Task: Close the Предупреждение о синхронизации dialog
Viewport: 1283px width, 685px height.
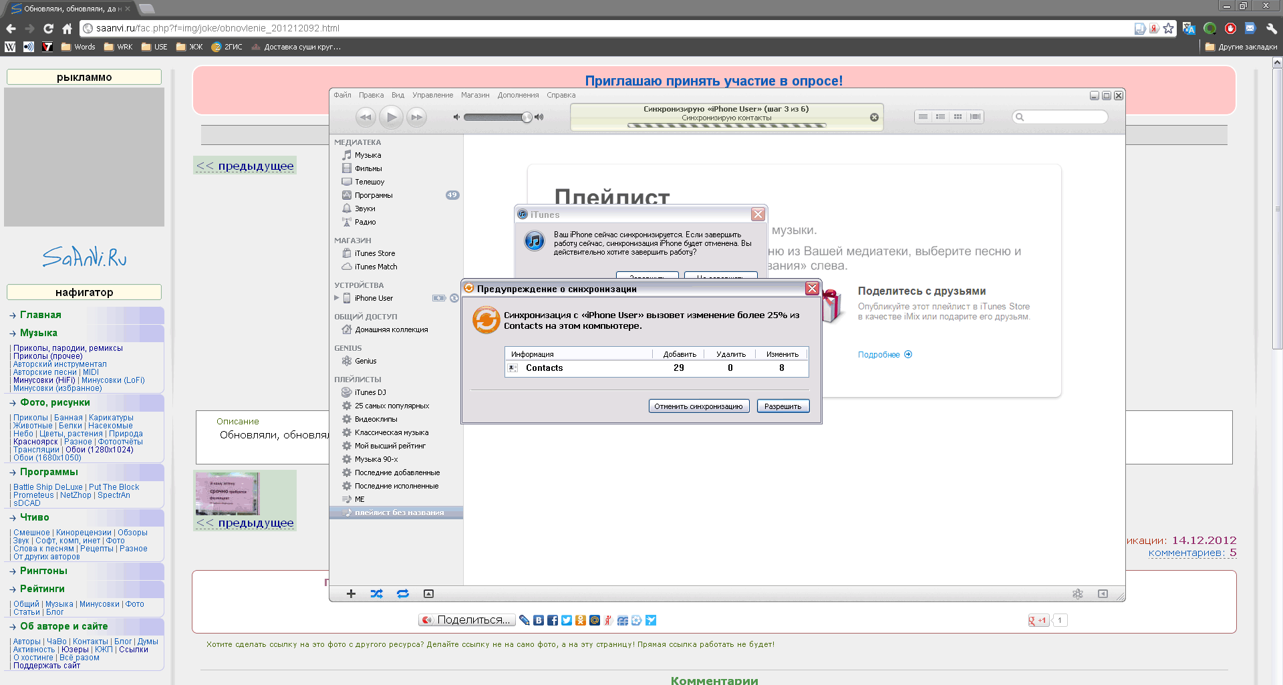Action: pyautogui.click(x=812, y=288)
